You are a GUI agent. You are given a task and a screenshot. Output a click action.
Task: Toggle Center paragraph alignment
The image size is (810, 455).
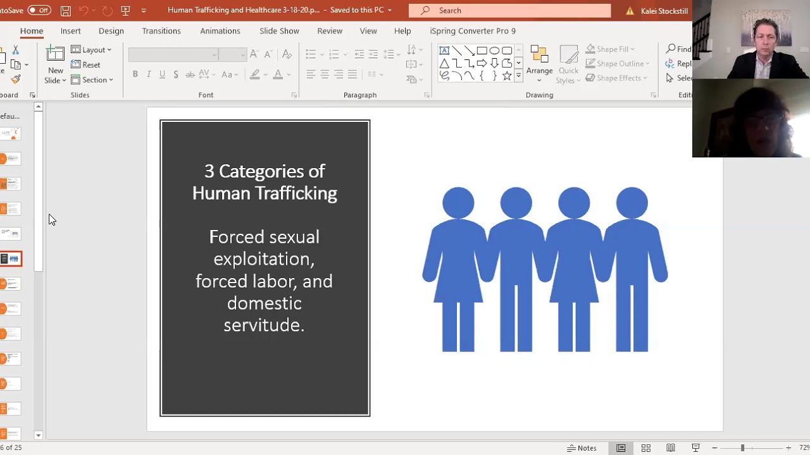(x=325, y=75)
